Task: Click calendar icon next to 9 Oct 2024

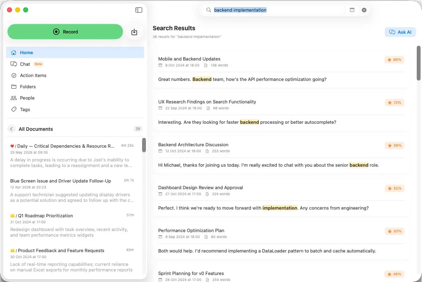Action: pos(160,65)
